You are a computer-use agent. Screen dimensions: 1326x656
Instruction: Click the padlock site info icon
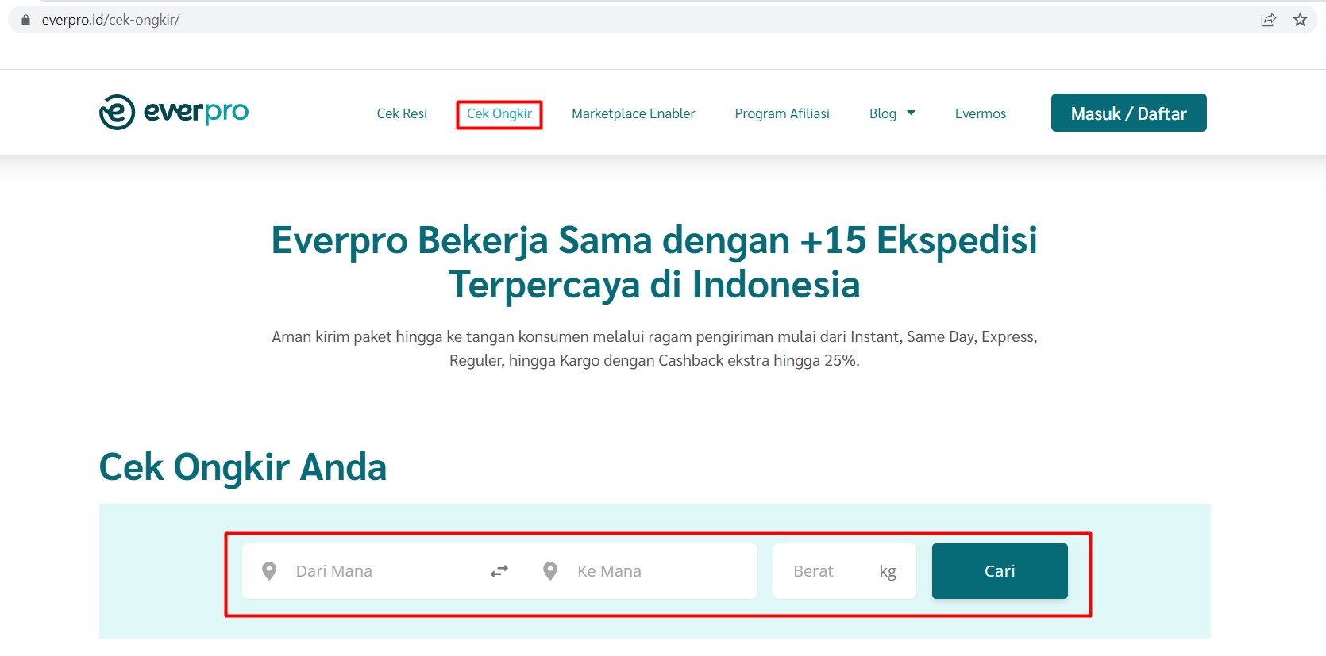point(25,20)
